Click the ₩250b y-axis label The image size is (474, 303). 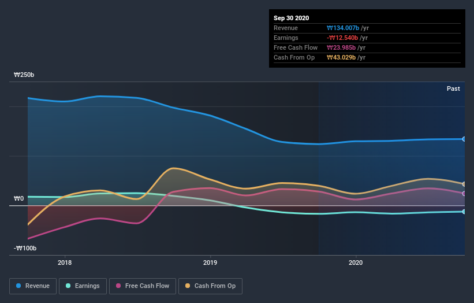(24, 75)
